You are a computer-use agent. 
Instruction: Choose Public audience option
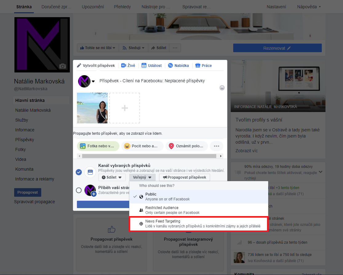click(x=199, y=197)
